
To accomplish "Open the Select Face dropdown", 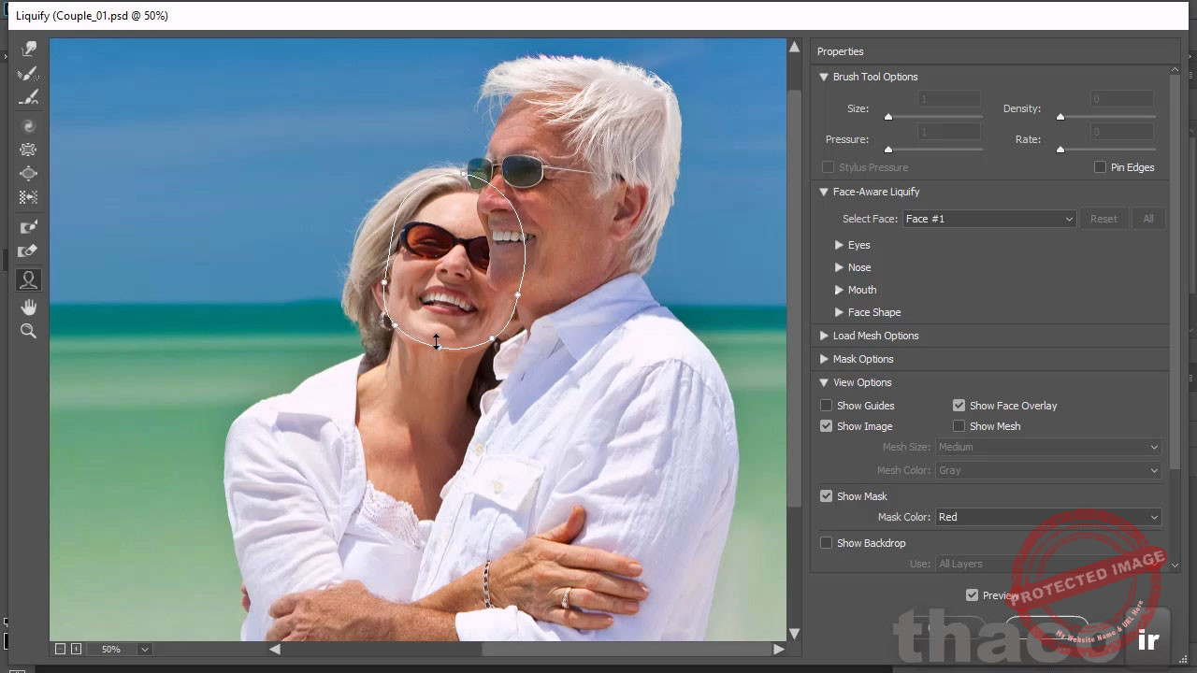I will 988,219.
